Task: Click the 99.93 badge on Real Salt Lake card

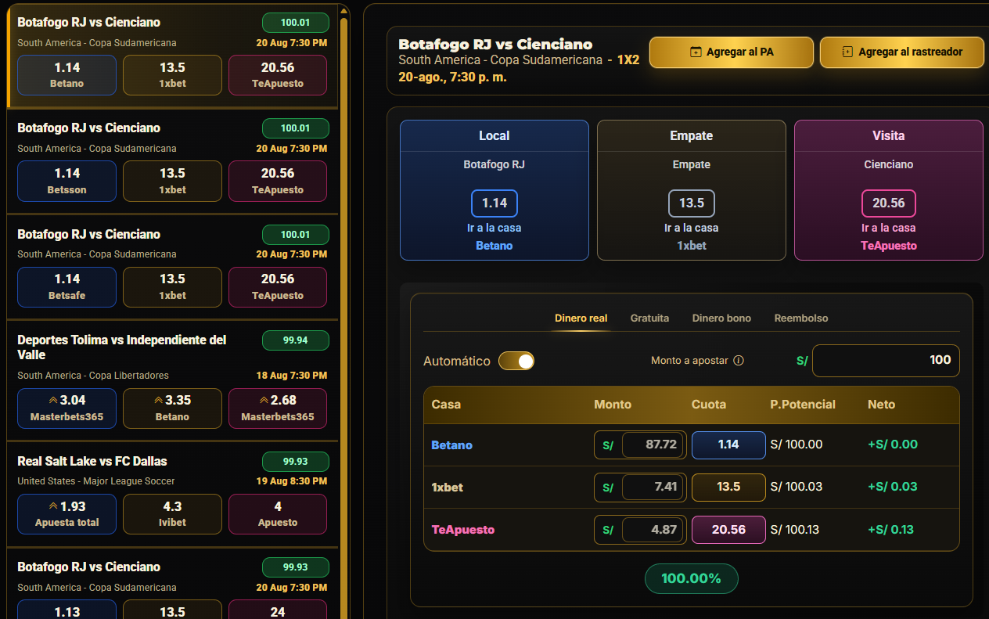Action: [296, 461]
